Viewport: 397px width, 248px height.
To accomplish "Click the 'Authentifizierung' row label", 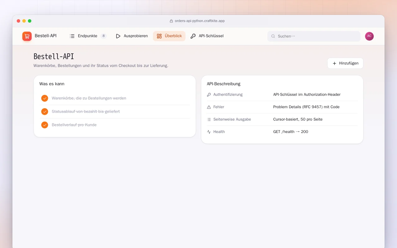I will [x=228, y=95].
